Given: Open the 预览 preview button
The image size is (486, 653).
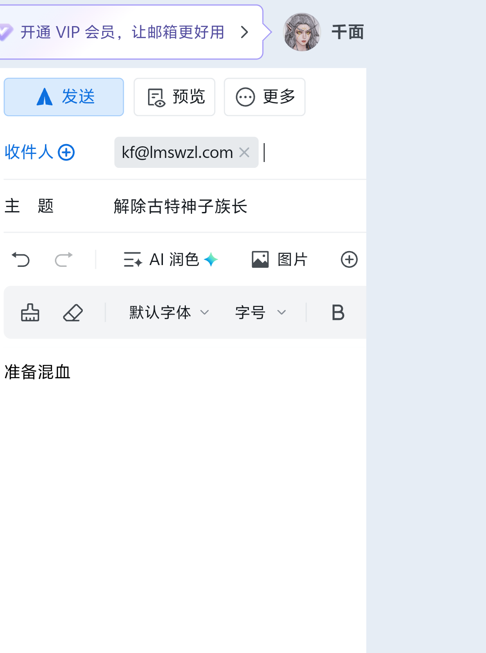Looking at the screenshot, I should pos(175,97).
